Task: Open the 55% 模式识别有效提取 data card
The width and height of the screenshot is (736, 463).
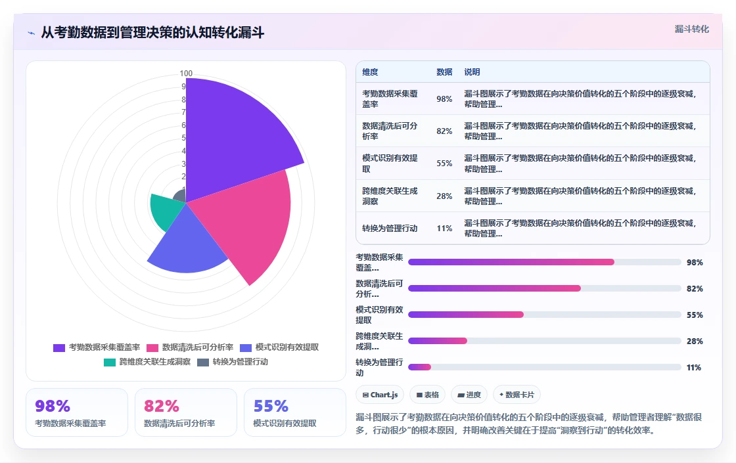Action: point(295,412)
